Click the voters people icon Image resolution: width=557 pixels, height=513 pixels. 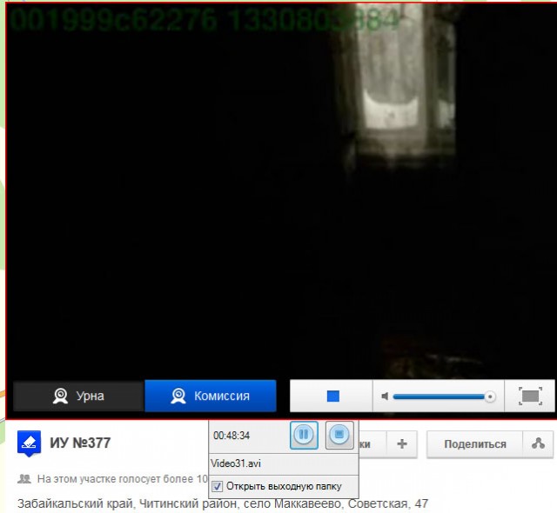tap(24, 479)
